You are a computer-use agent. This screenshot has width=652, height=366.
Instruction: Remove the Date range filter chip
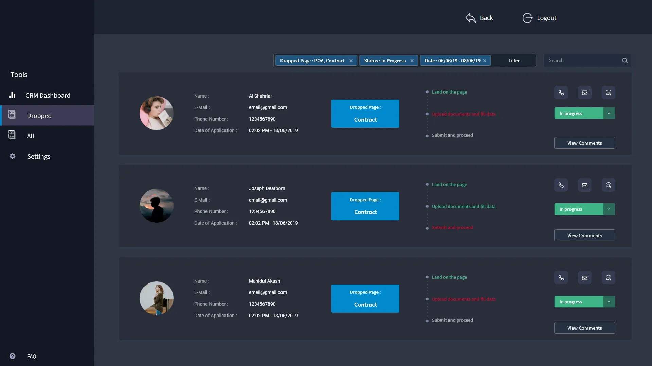485,61
